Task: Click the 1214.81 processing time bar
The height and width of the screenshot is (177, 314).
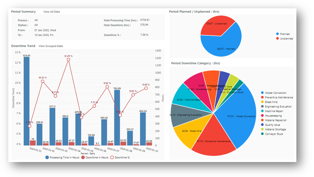Action: pos(27,100)
